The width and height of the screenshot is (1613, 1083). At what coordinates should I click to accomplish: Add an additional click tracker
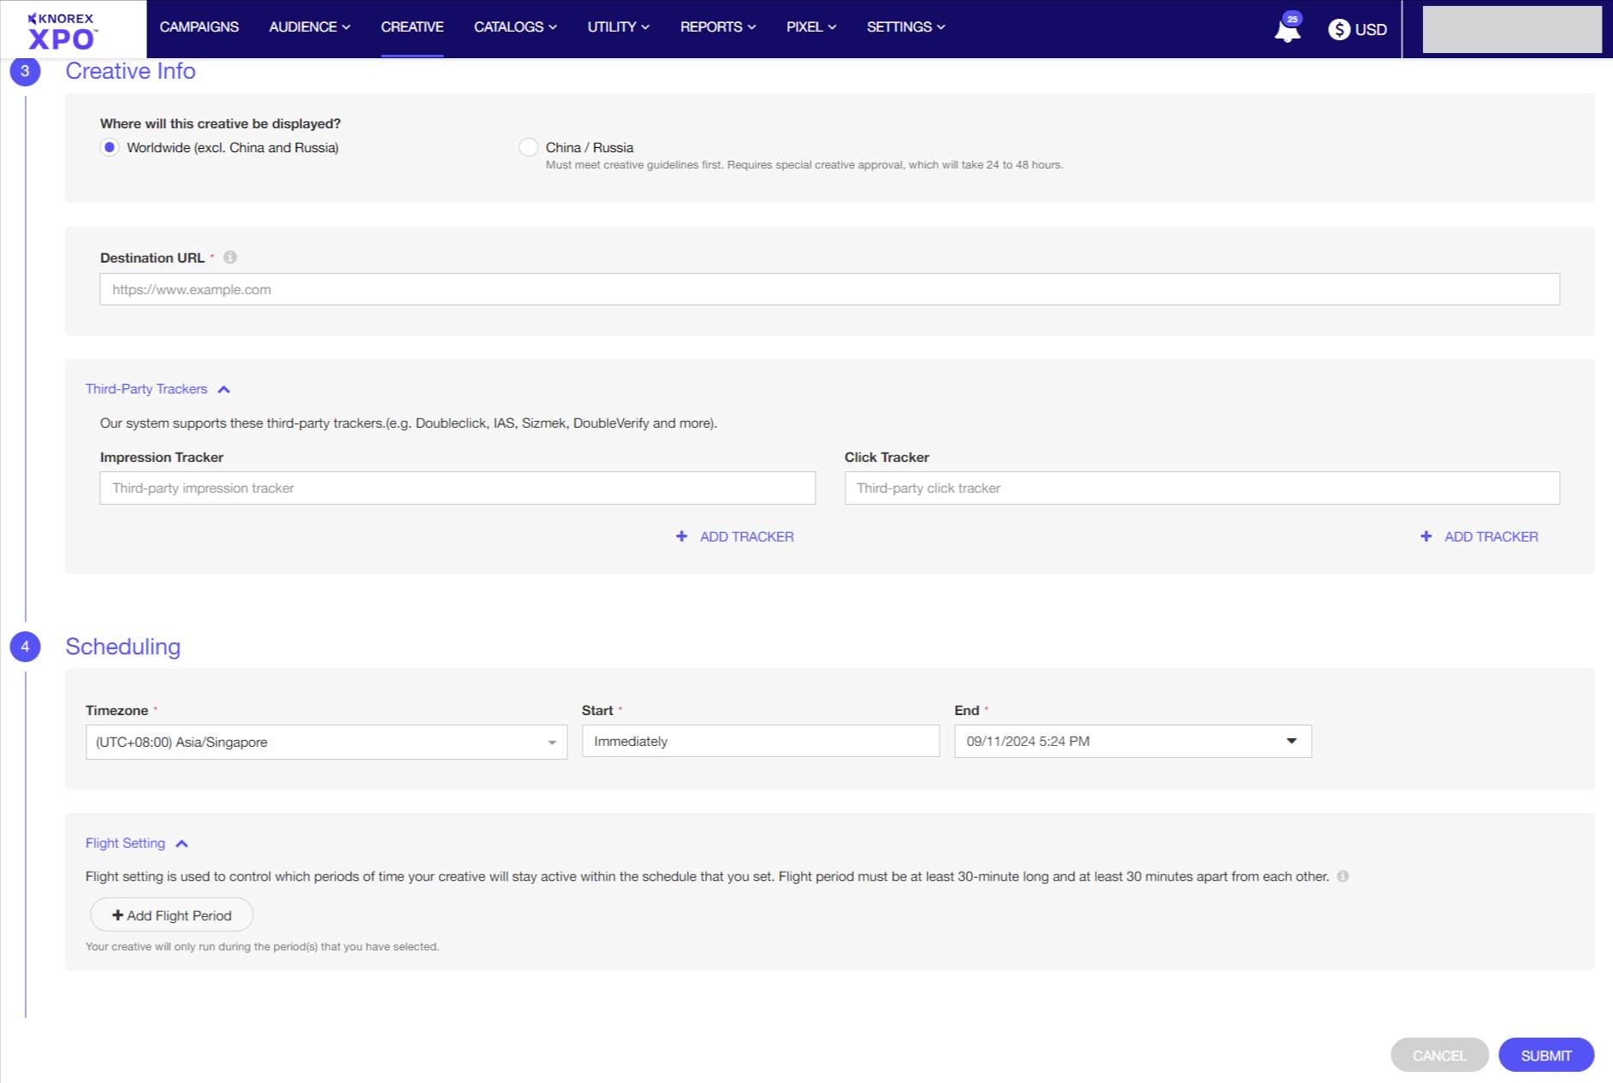[1479, 536]
